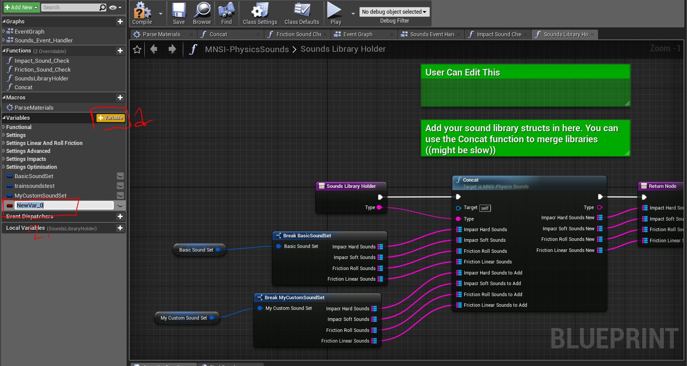Click the Add New button
This screenshot has height=366, width=687.
pos(21,8)
